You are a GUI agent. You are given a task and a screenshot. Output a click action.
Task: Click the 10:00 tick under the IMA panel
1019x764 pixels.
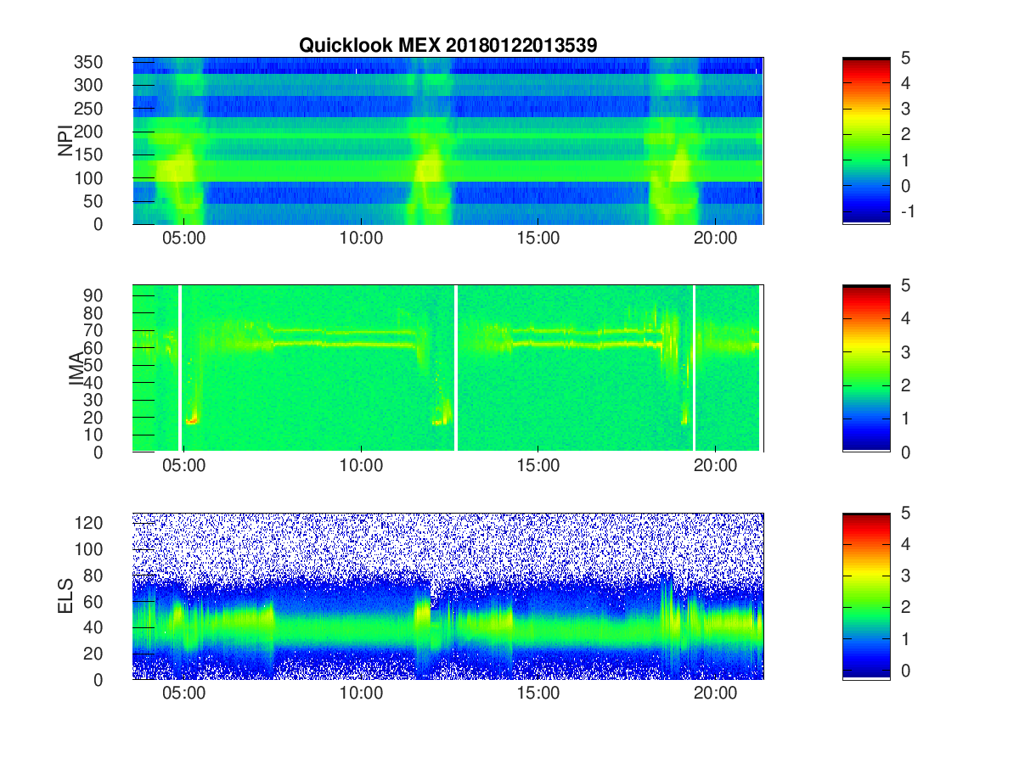361,466
